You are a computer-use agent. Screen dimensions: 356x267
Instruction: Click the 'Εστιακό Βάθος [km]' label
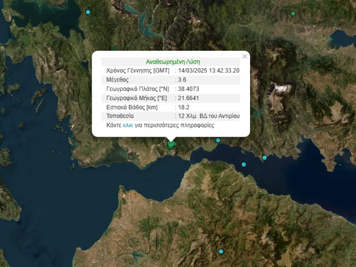[x=132, y=107]
